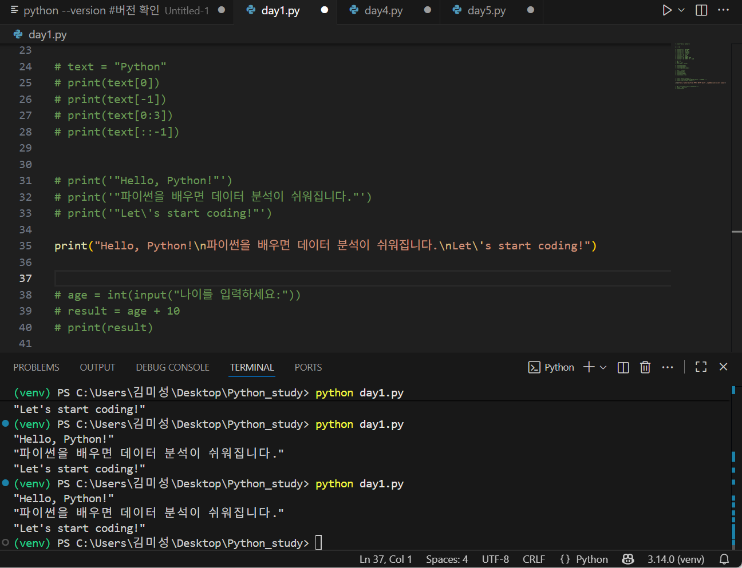Click commented line '# print(text[::-1])'
This screenshot has width=742, height=568.
117,132
